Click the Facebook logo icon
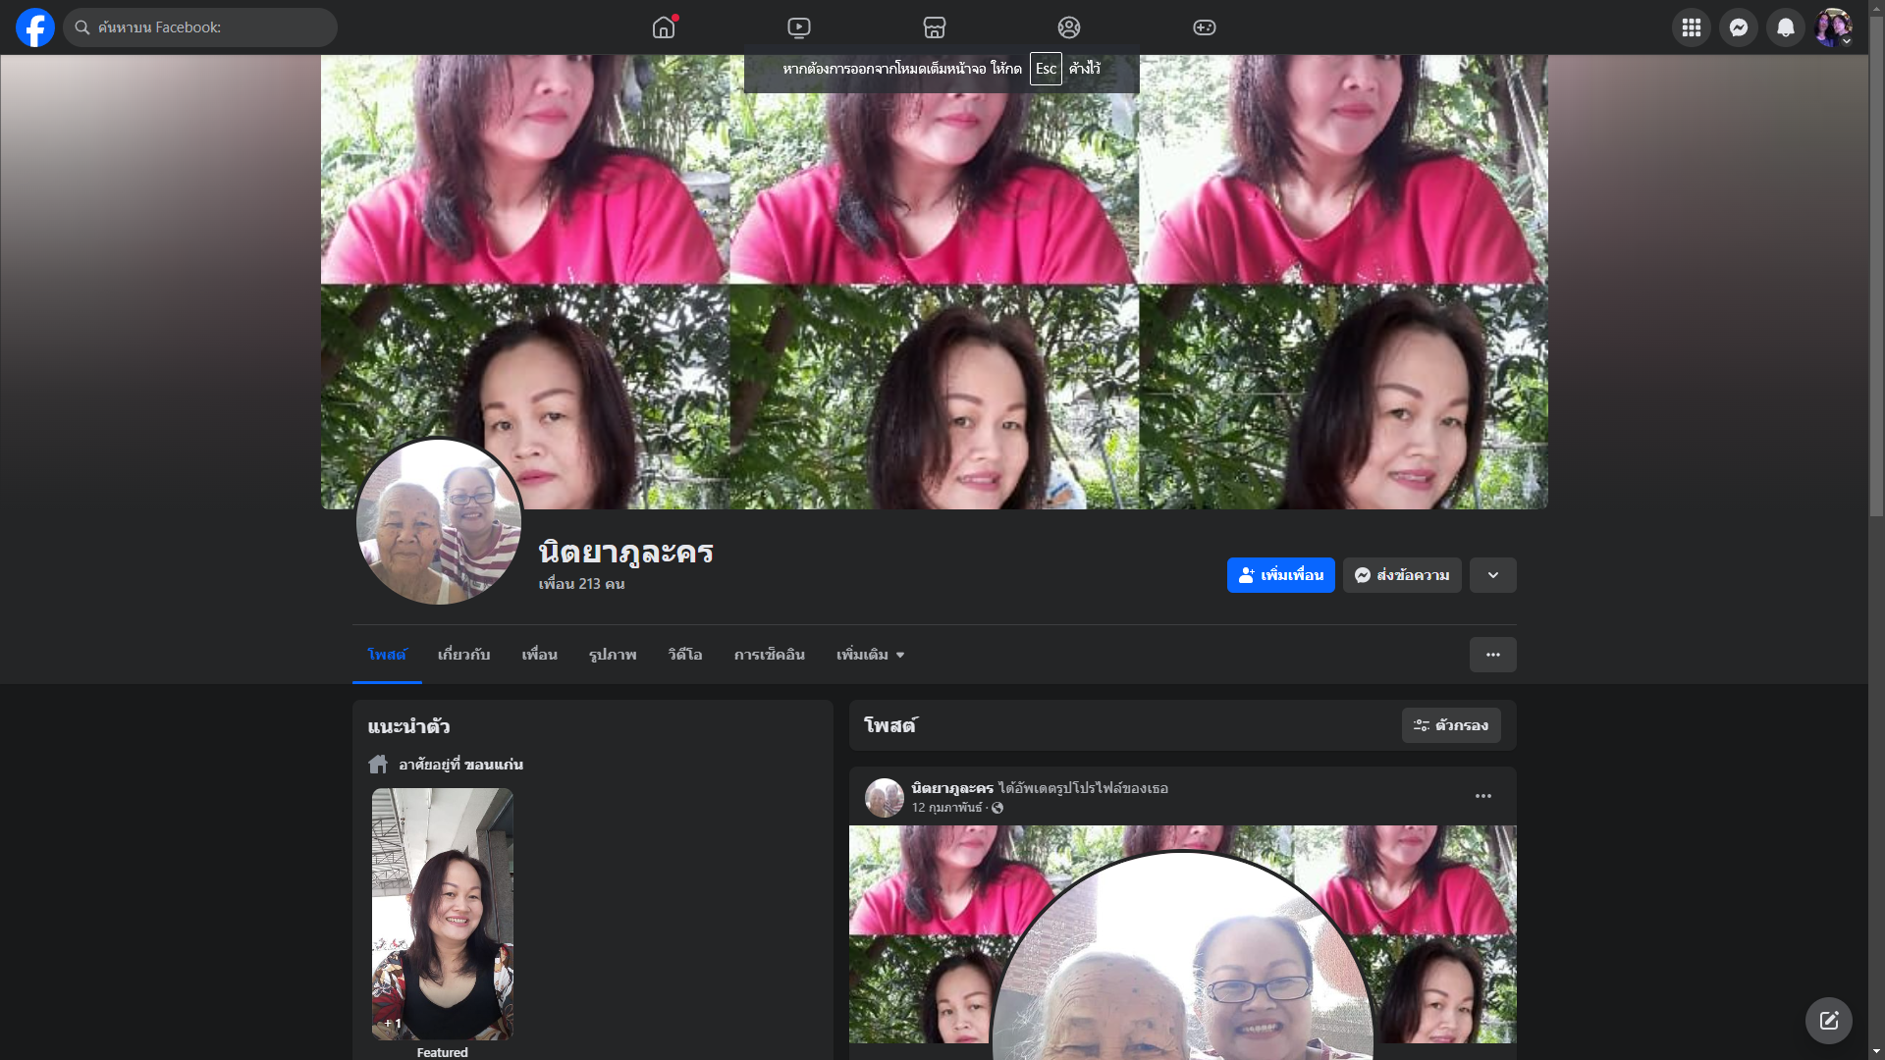This screenshot has width=1885, height=1060. [35, 27]
